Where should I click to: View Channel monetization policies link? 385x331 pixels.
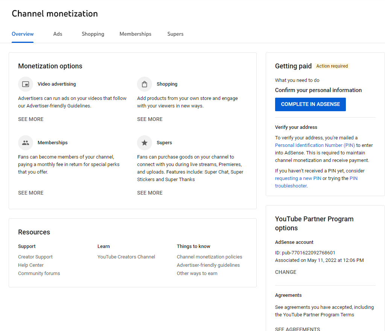210,257
